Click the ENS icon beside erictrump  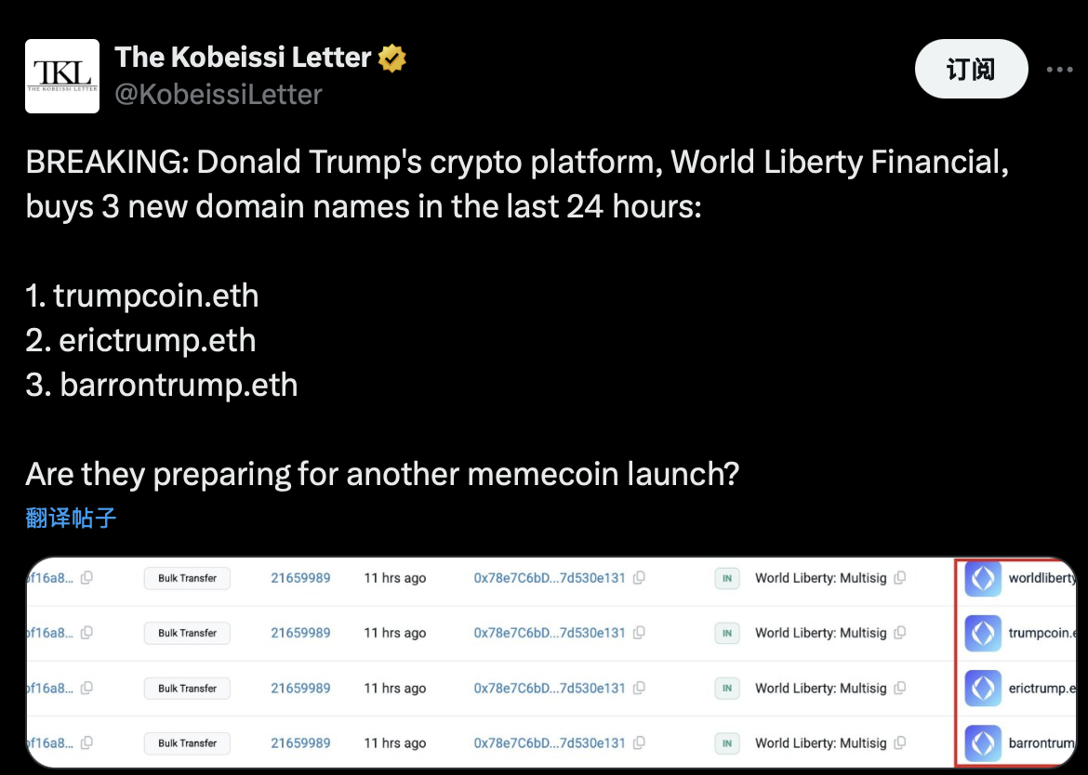983,689
